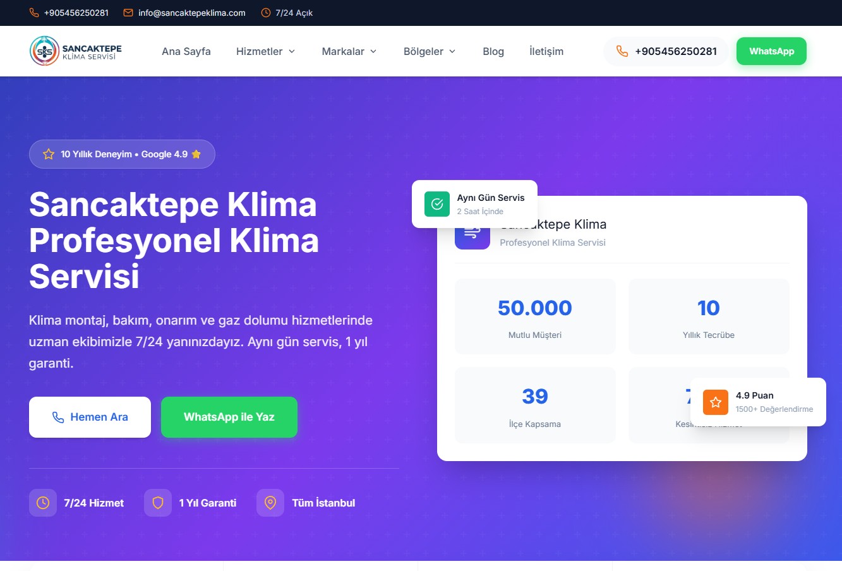The width and height of the screenshot is (842, 571).
Task: Click the green checkmark on Aynı Gün Servis badge
Action: [x=436, y=203]
